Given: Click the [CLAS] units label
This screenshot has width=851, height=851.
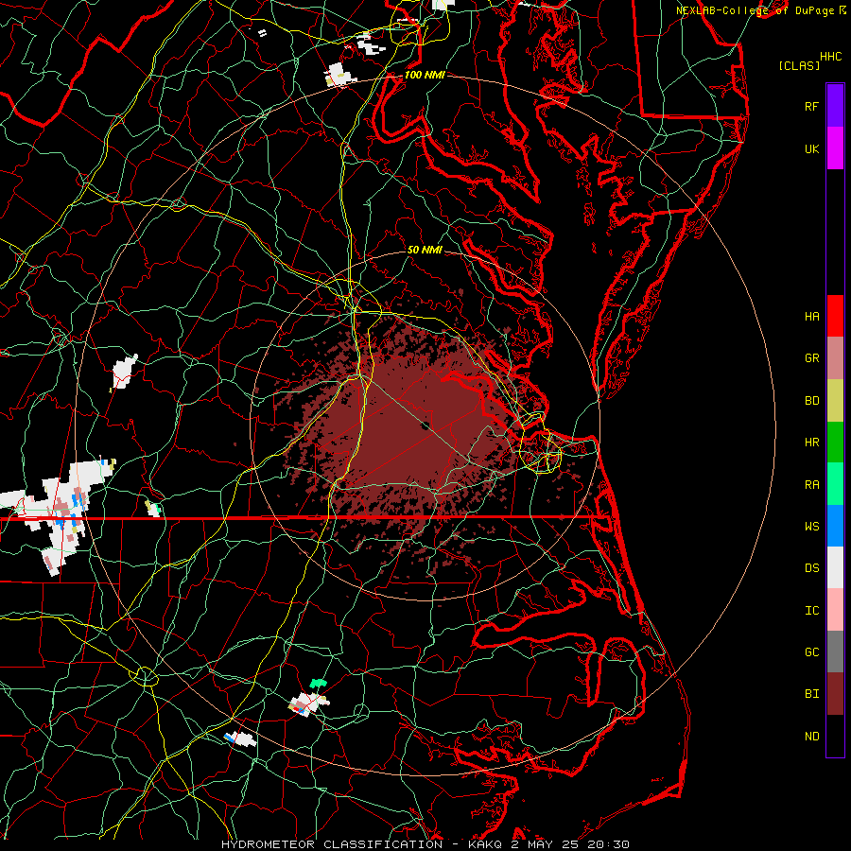Looking at the screenshot, I should click(799, 65).
